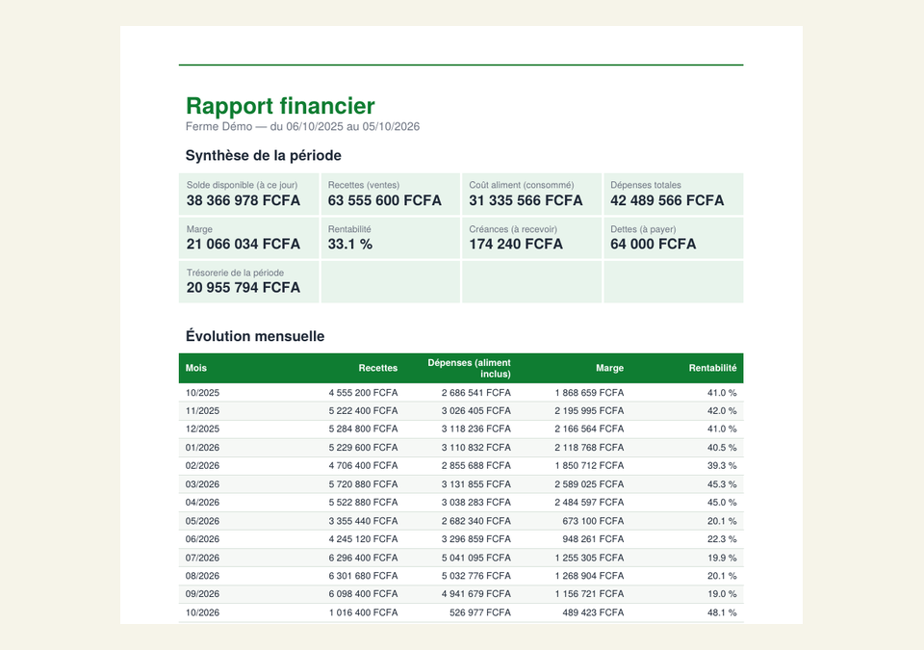The height and width of the screenshot is (650, 924).
Task: Click the month cell 07/2026
Action: click(x=202, y=558)
